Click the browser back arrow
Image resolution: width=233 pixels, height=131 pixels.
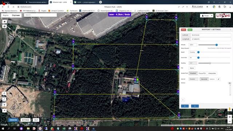pos(3,7)
